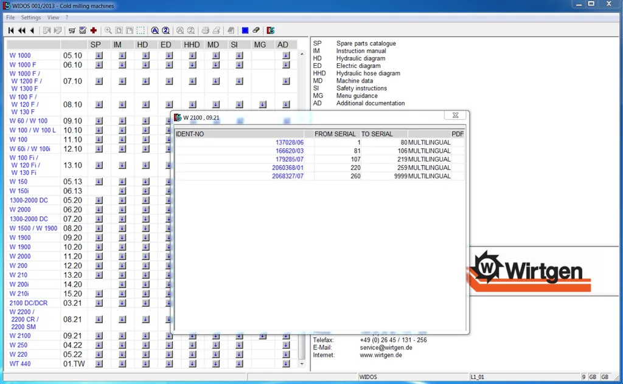
Task: Click the first printer toolbar icon
Action: (x=206, y=30)
